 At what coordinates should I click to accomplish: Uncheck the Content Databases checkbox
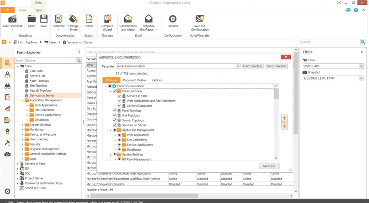[120, 106]
